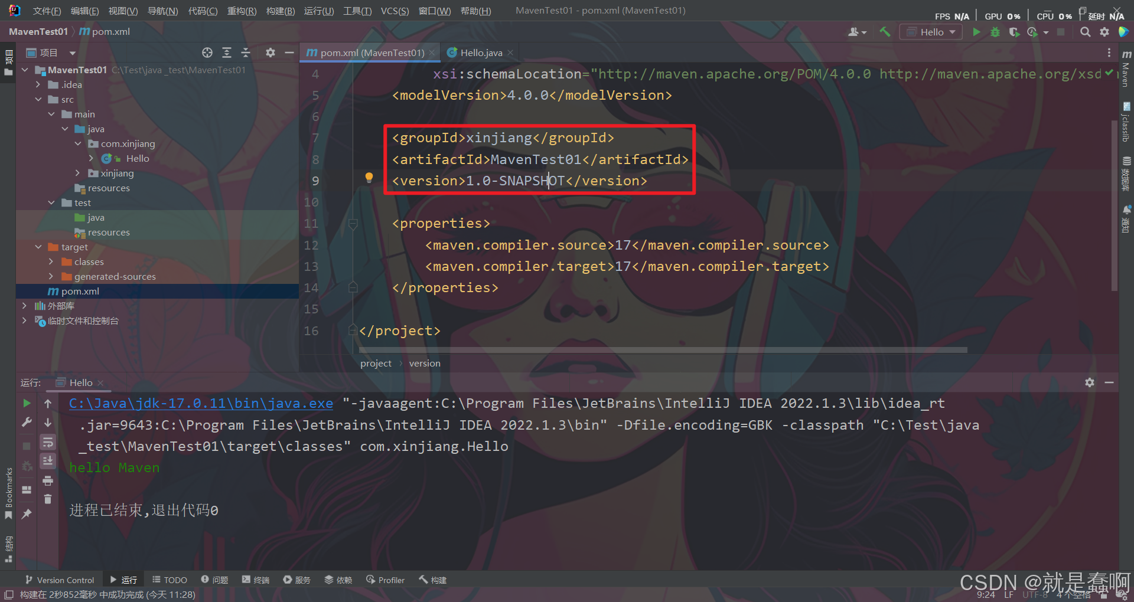Open project view mode dropdown
1134x602 pixels.
[73, 53]
